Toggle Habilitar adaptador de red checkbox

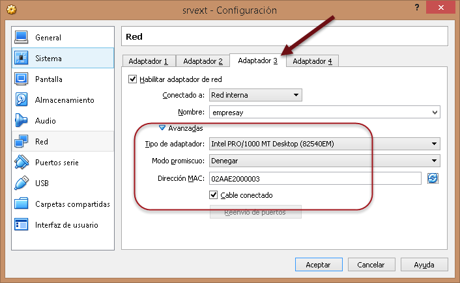coord(133,79)
